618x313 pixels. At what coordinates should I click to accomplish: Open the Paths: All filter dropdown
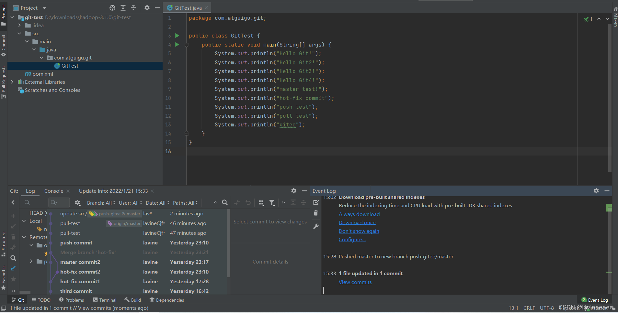coord(185,203)
